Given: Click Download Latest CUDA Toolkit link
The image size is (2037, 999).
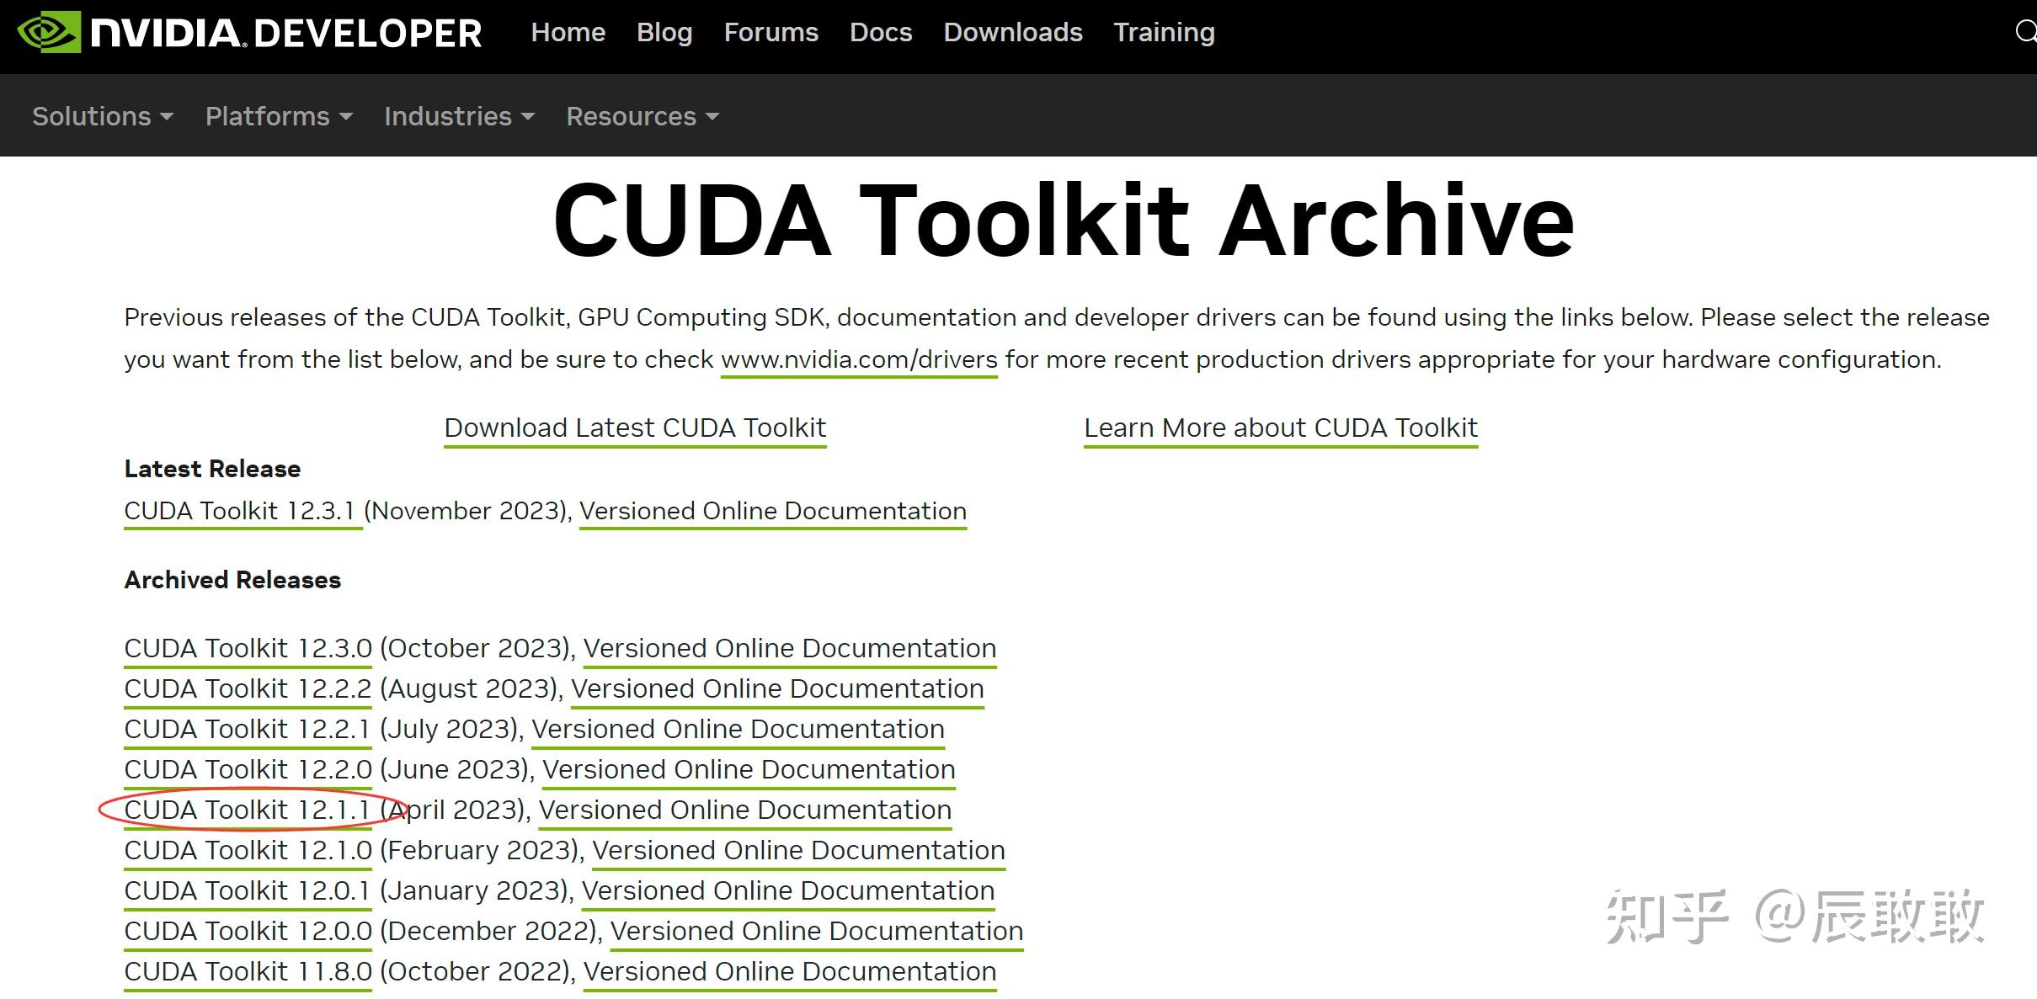Looking at the screenshot, I should tap(635, 428).
